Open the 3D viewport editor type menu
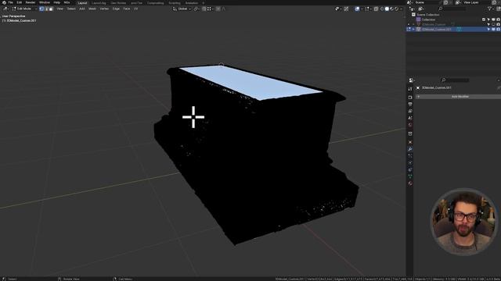Screen dimensions: 501x281 5,9
